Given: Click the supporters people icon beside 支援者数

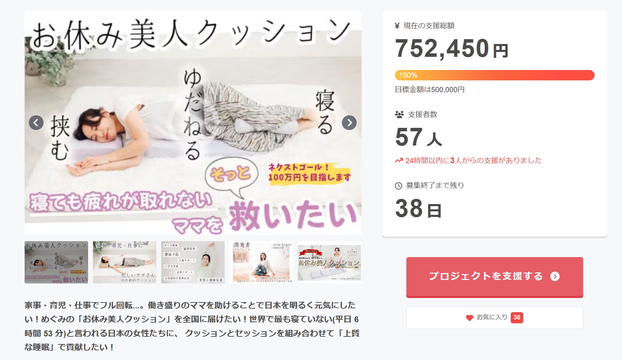Looking at the screenshot, I should 399,114.
